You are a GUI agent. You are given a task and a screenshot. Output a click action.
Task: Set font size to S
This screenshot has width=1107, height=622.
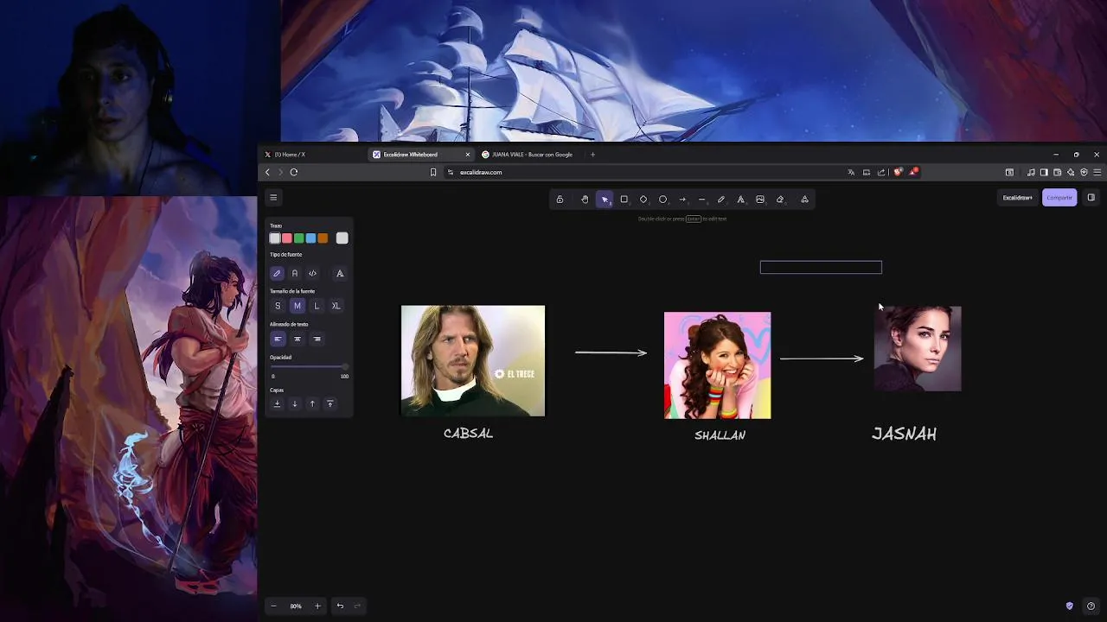pyautogui.click(x=278, y=306)
